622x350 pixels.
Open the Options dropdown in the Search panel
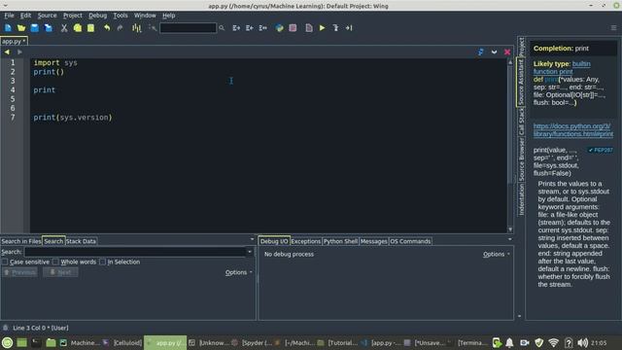[x=239, y=272]
